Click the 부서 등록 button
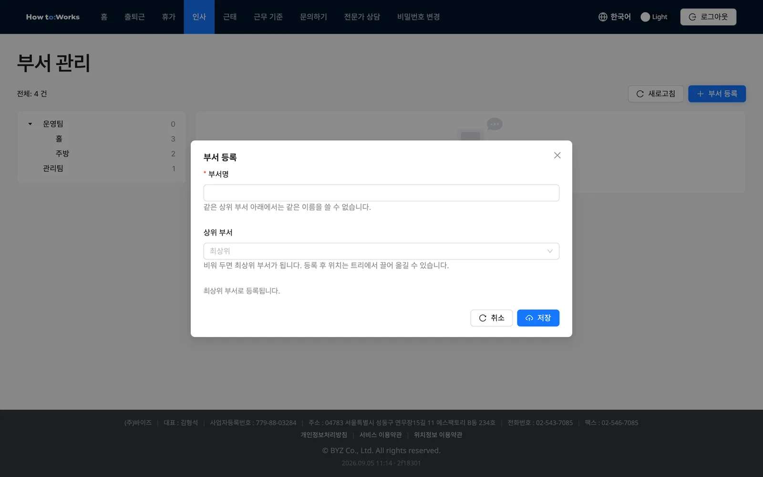763x477 pixels. [x=717, y=93]
